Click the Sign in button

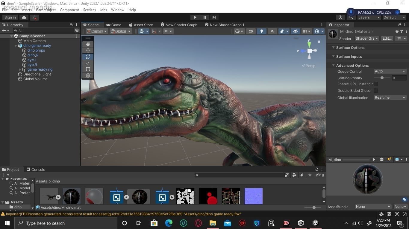[x=10, y=17]
